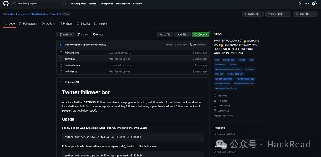Switch to the Projects tab
Screen dimensions: 321x157
click(66, 23)
